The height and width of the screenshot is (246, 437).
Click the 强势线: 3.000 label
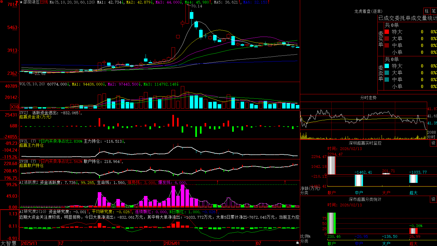click(142, 182)
